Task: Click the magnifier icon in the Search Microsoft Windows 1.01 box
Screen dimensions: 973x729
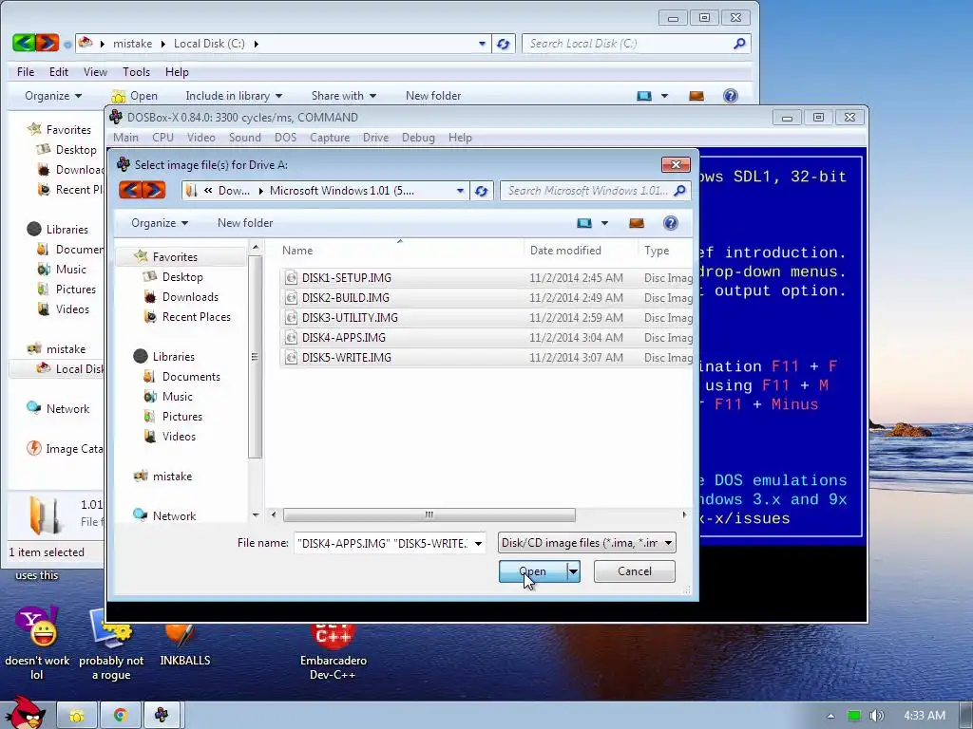Action: pyautogui.click(x=679, y=190)
